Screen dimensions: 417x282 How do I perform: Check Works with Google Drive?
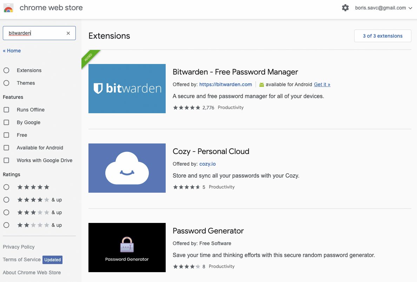coord(6,160)
